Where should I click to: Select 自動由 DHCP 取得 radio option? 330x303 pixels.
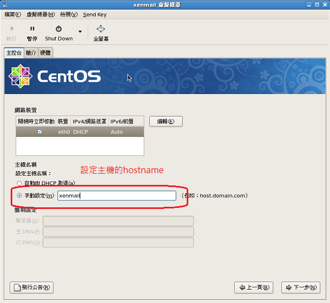(19, 183)
